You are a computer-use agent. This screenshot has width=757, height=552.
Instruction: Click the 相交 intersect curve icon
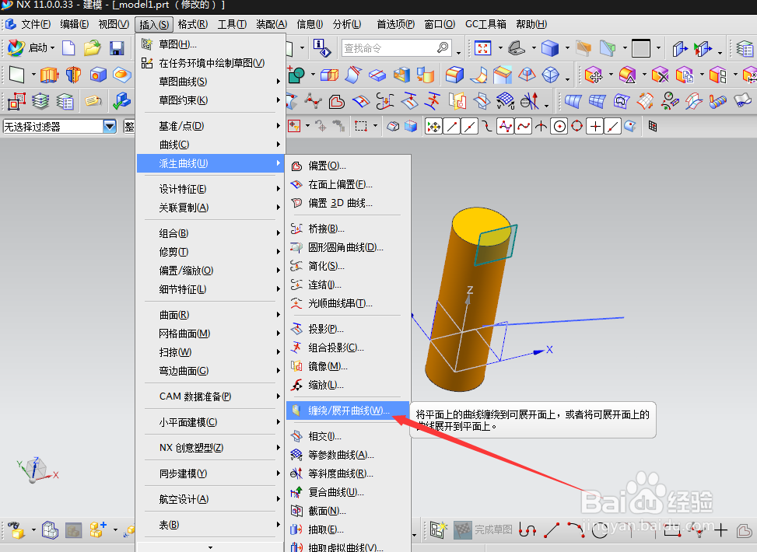tap(296, 436)
